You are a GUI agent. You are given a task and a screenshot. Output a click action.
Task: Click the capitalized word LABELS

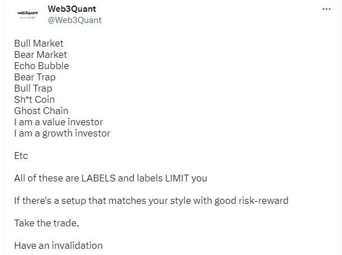coord(98,178)
